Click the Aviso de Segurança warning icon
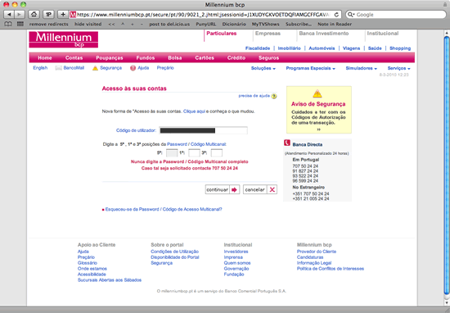This screenshot has height=313, width=450. pos(317,93)
